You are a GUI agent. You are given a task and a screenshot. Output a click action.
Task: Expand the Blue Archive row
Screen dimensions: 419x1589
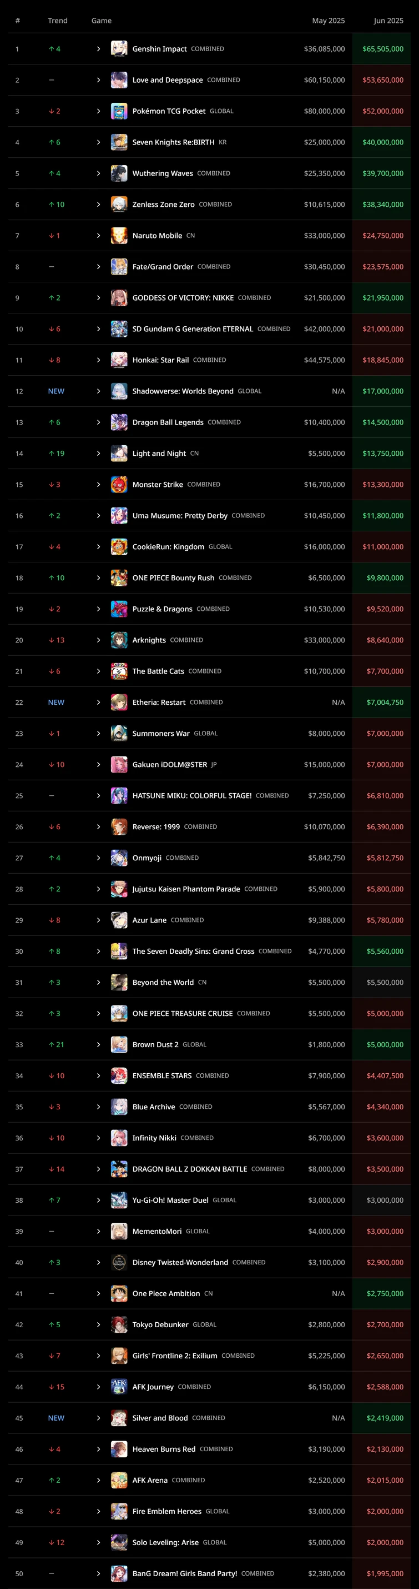click(x=99, y=1107)
